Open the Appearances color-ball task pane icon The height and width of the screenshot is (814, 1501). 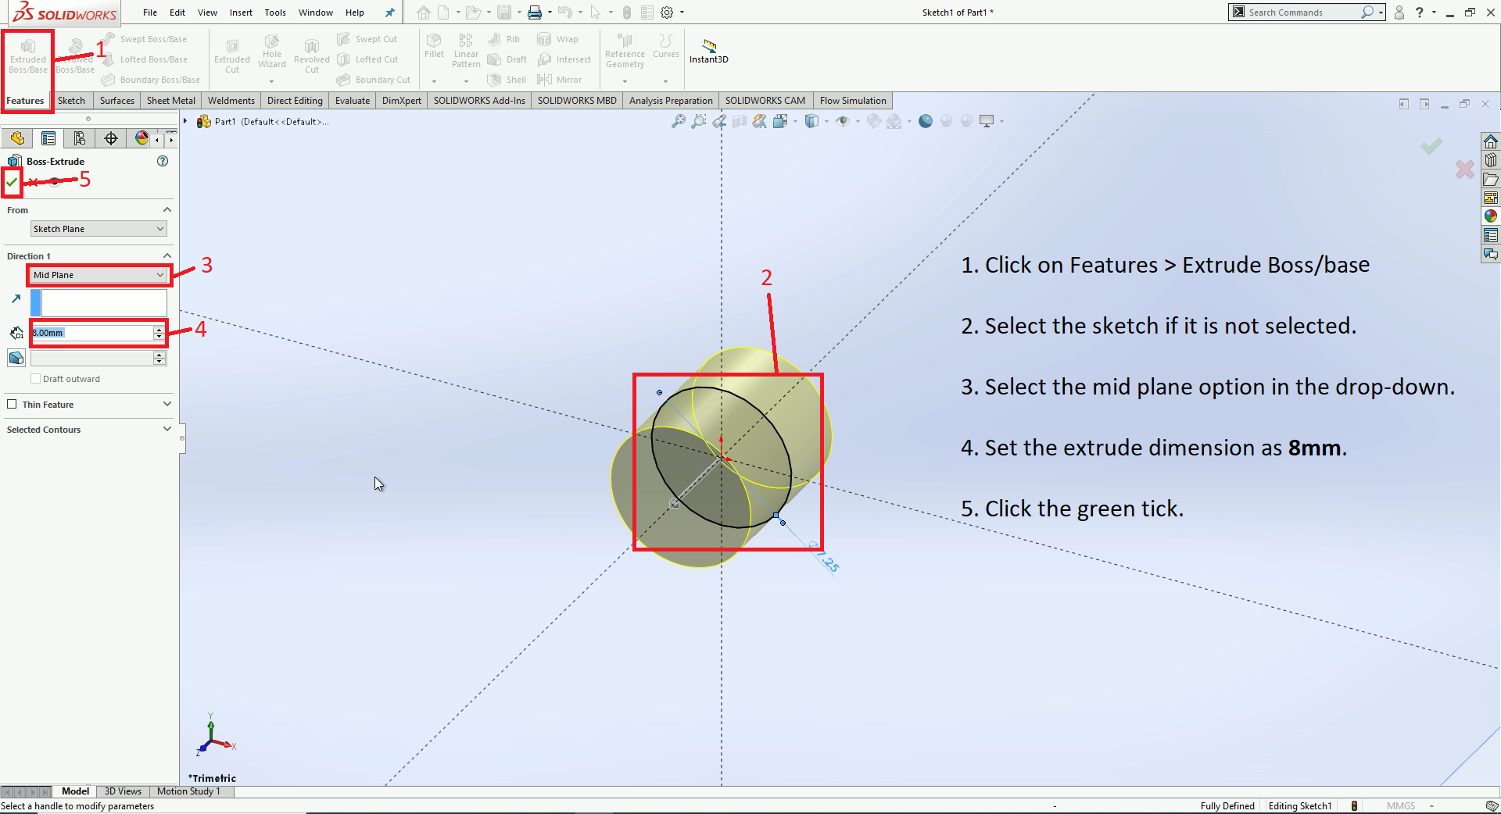pyautogui.click(x=1491, y=216)
